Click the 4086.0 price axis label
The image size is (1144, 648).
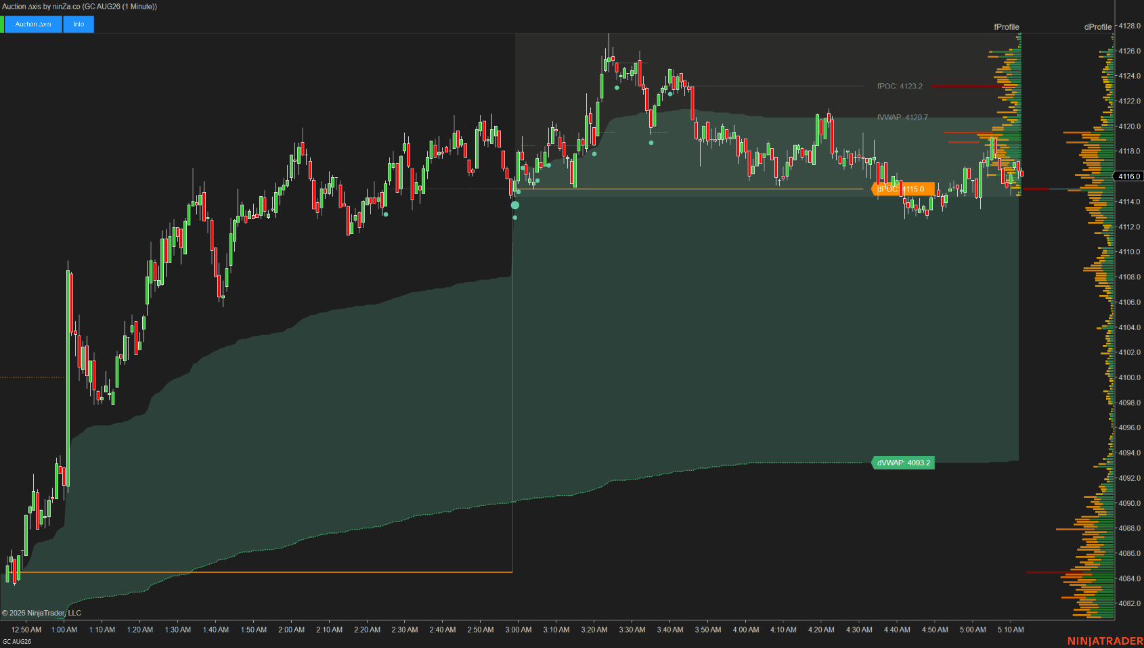click(x=1130, y=553)
